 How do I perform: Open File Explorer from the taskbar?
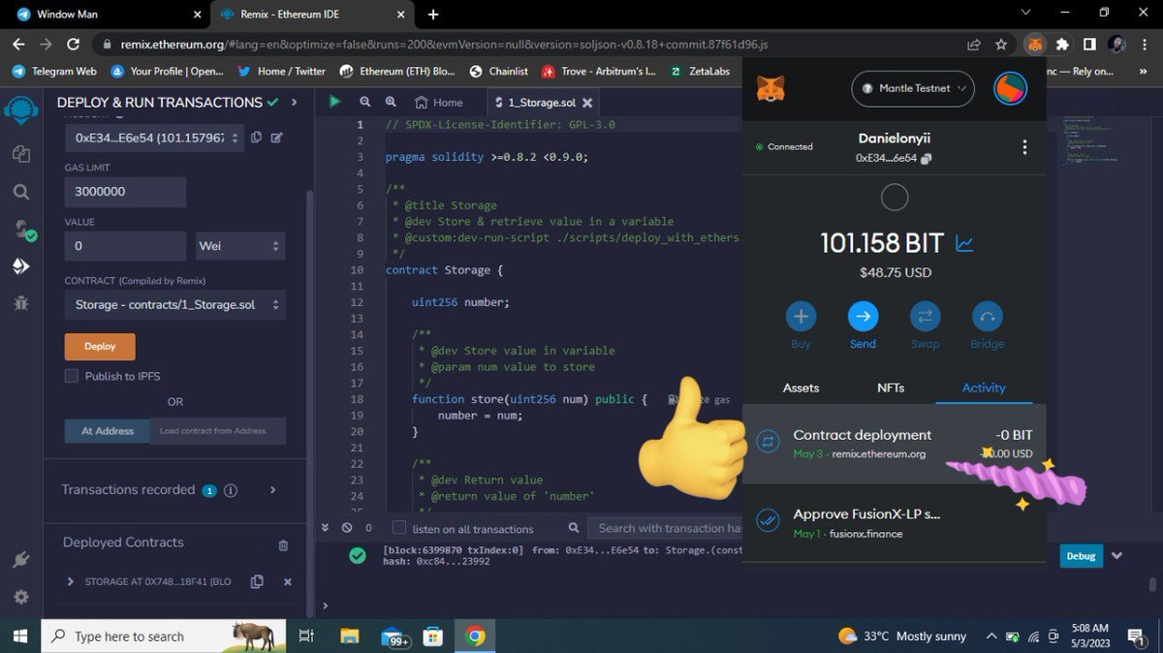click(x=350, y=637)
